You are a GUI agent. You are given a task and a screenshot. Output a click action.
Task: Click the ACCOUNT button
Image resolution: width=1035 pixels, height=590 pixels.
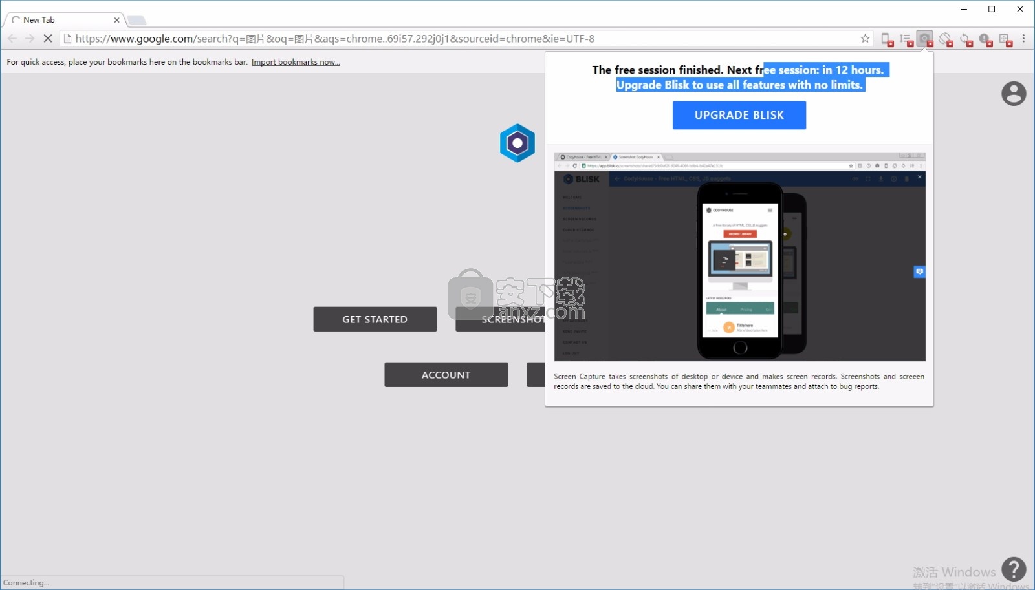tap(446, 375)
